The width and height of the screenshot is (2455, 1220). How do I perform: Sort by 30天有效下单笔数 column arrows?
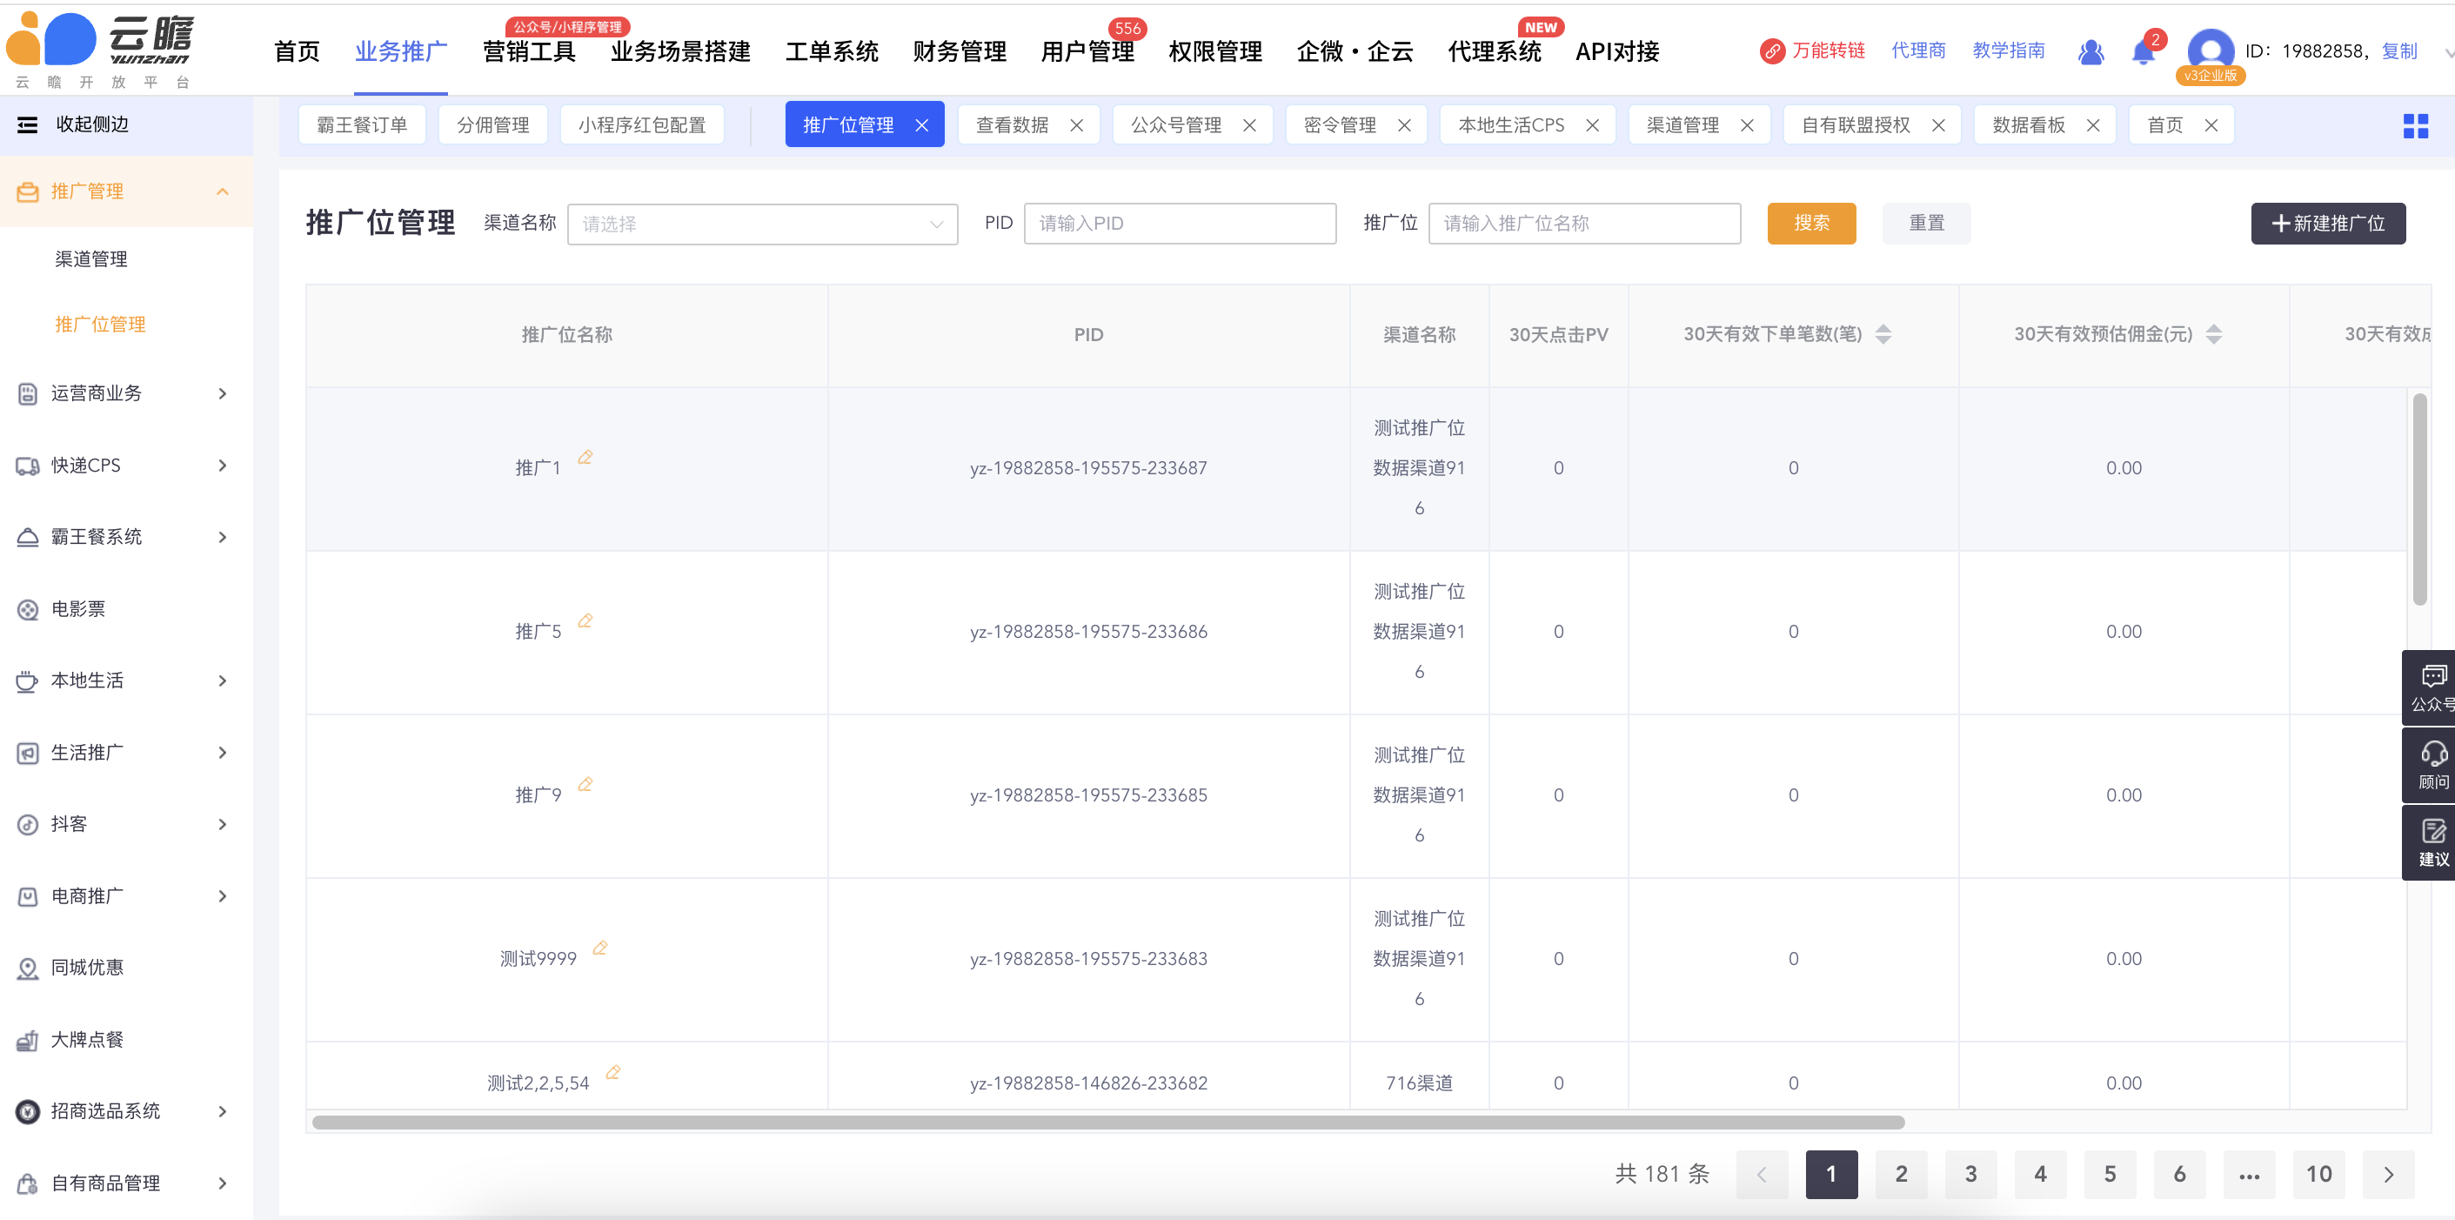pyautogui.click(x=1883, y=334)
